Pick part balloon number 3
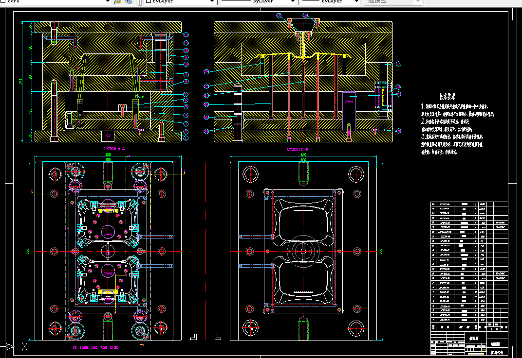 pos(186,123)
